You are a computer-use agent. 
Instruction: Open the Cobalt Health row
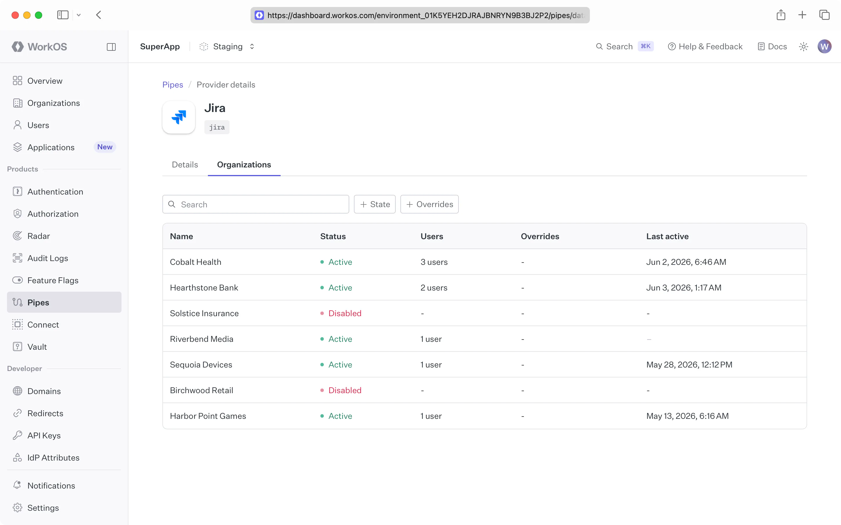pos(484,262)
